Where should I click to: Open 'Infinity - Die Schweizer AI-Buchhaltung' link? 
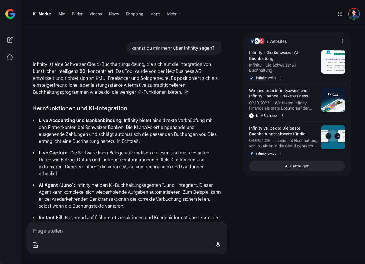click(275, 56)
